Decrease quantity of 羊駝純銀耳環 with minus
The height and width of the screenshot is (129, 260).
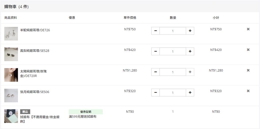156,31
